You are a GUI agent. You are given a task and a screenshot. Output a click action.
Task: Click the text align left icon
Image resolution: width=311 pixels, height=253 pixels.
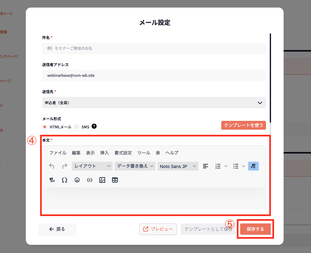[206, 166]
